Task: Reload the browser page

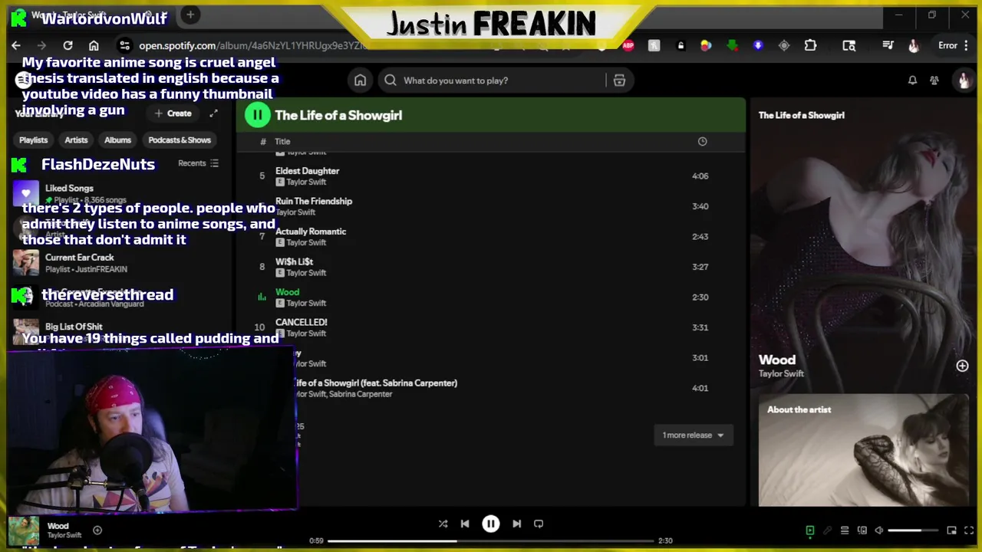Action: pyautogui.click(x=68, y=45)
